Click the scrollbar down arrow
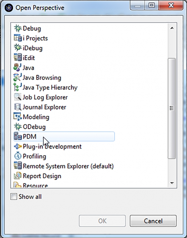This screenshot has width=187, height=238. (x=172, y=183)
